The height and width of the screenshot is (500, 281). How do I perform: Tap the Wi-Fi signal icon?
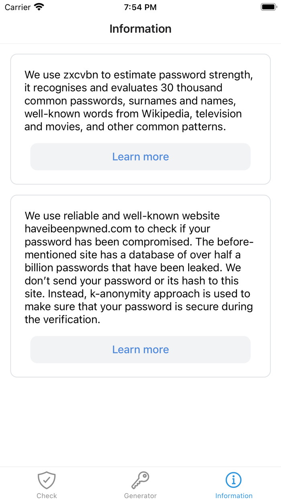click(x=39, y=6)
